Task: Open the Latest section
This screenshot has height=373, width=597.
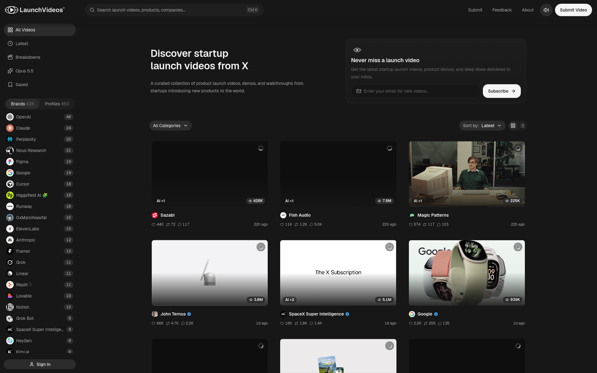Action: [x=40, y=44]
